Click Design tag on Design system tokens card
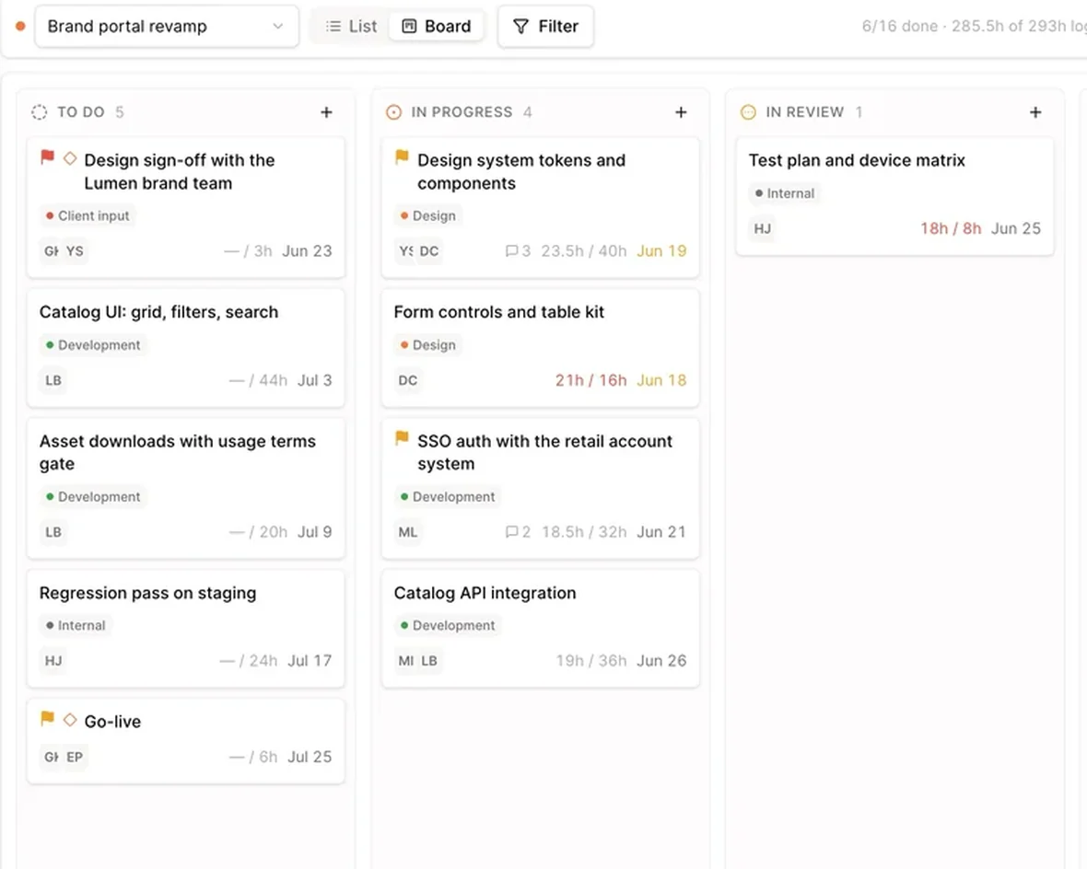Viewport: 1087px width, 869px height. (427, 216)
